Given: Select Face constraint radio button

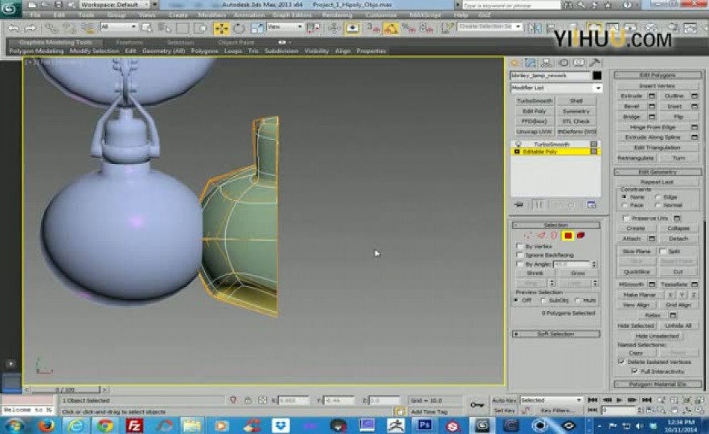Looking at the screenshot, I should click(x=625, y=205).
